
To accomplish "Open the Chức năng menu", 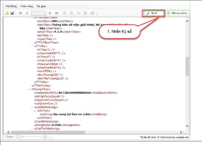I will coord(27,6).
